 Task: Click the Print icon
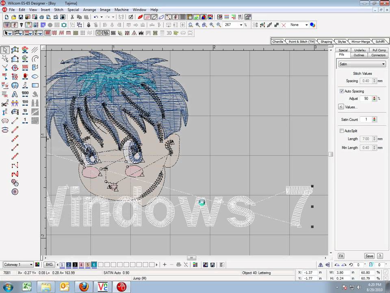coord(42,17)
